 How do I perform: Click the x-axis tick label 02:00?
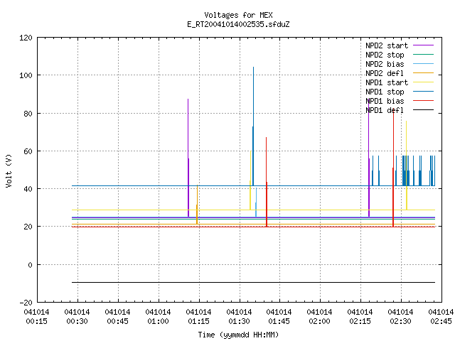(x=319, y=321)
